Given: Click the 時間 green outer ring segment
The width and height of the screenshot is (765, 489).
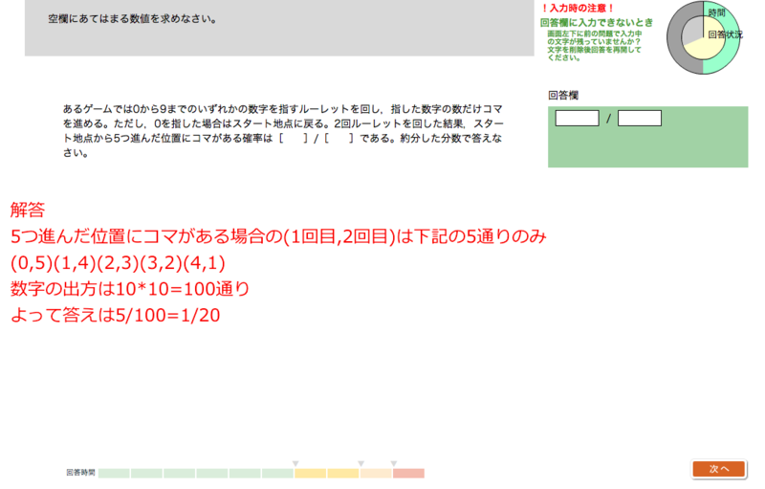Looking at the screenshot, I should click(734, 48).
